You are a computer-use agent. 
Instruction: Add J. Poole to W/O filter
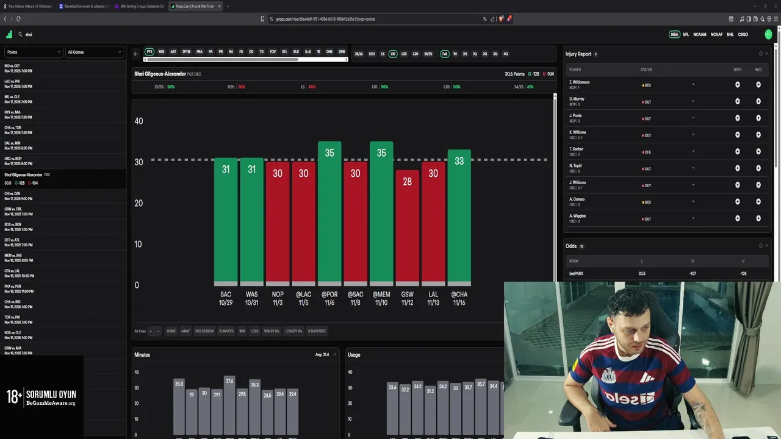(x=758, y=118)
